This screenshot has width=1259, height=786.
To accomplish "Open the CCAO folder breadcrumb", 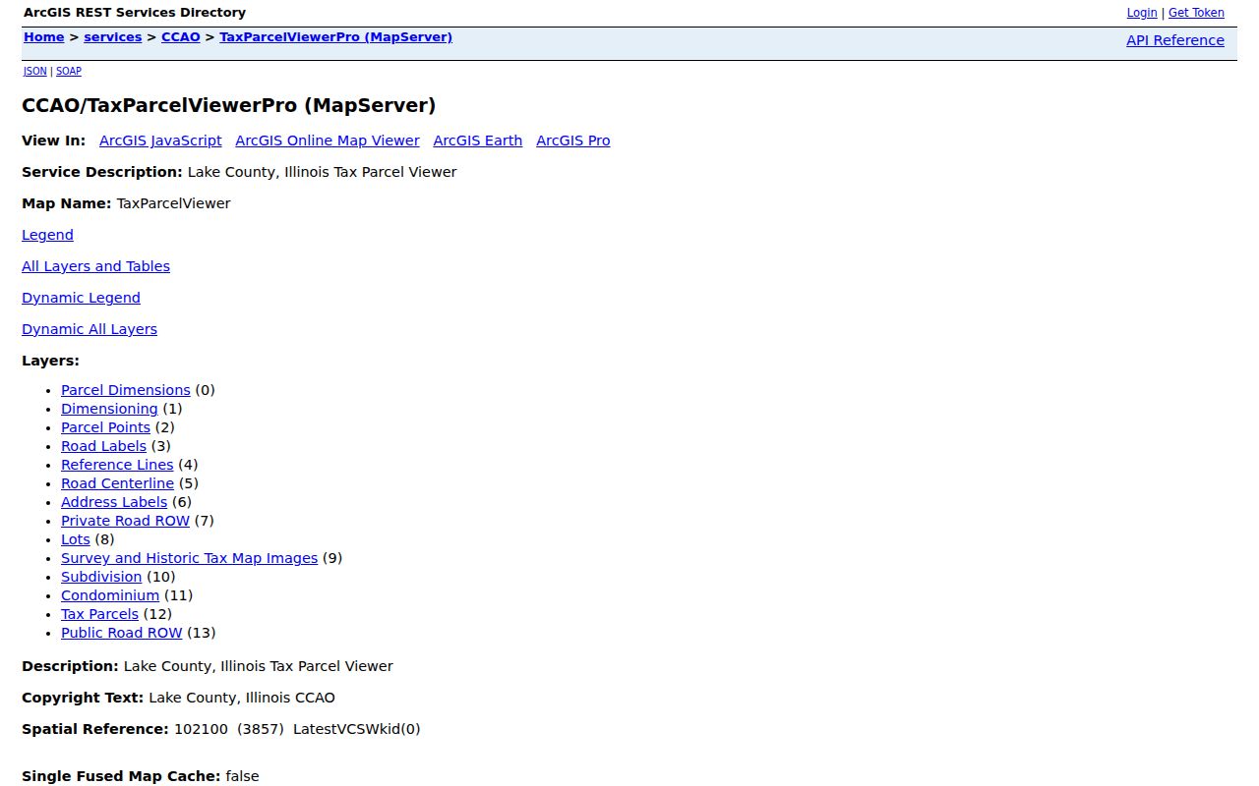I will (181, 37).
